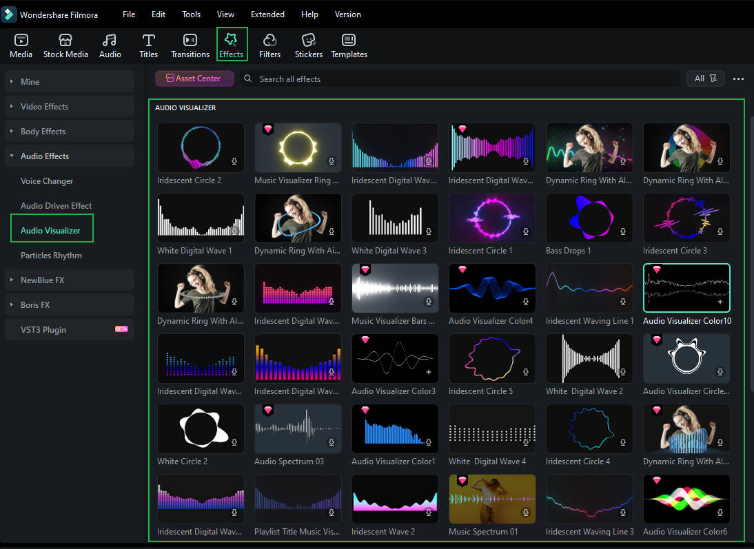The image size is (754, 549).
Task: Open the Templates panel
Action: point(349,45)
